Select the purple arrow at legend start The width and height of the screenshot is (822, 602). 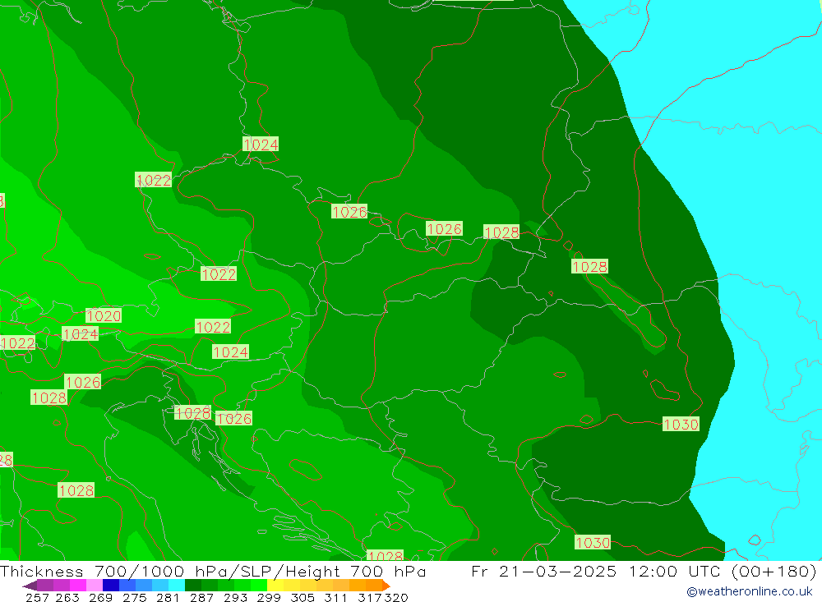tap(30, 586)
